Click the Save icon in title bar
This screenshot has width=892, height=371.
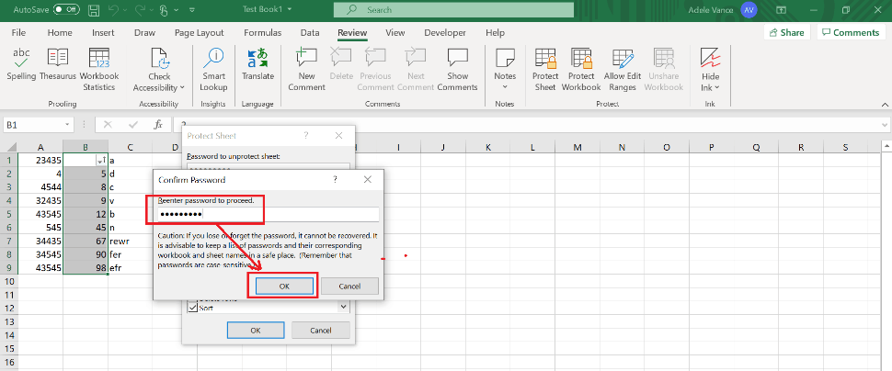pos(95,10)
